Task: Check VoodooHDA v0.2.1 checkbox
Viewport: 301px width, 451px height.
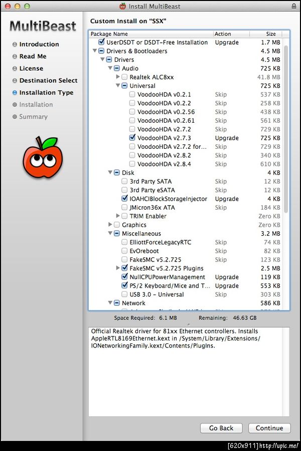Action: tap(132, 94)
